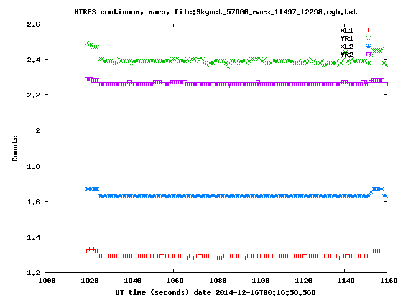Click the y-axis tick label 1.4
Image resolution: width=398 pixels, height=298 pixels.
[34, 237]
